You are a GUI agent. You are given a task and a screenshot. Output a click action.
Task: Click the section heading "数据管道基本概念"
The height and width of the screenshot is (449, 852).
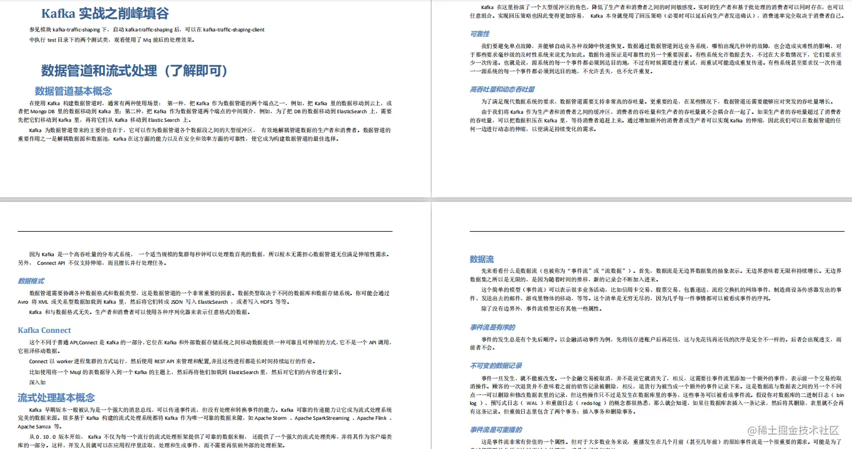(x=74, y=90)
